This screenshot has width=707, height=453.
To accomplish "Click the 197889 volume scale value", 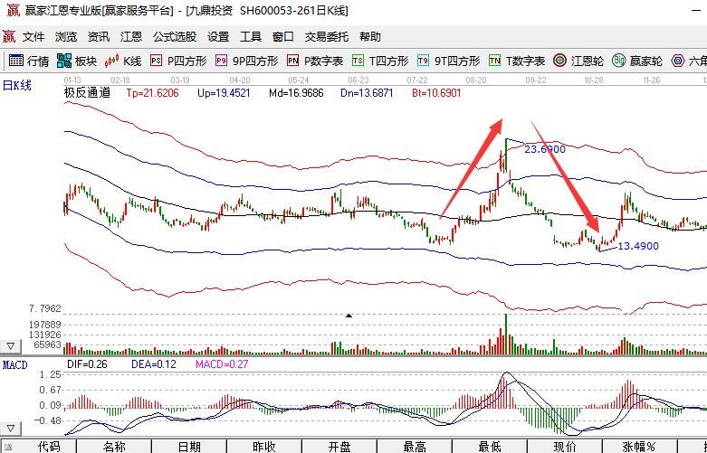I will pos(44,325).
